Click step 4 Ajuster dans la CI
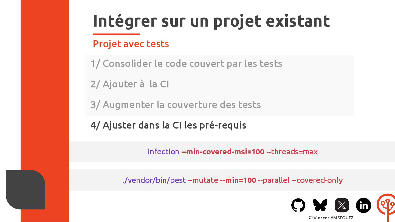 click(168, 125)
